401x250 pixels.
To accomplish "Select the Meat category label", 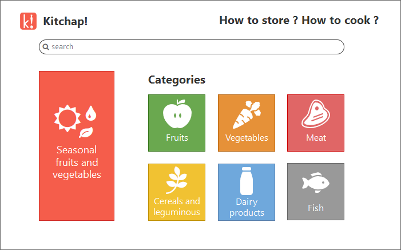I will (316, 138).
